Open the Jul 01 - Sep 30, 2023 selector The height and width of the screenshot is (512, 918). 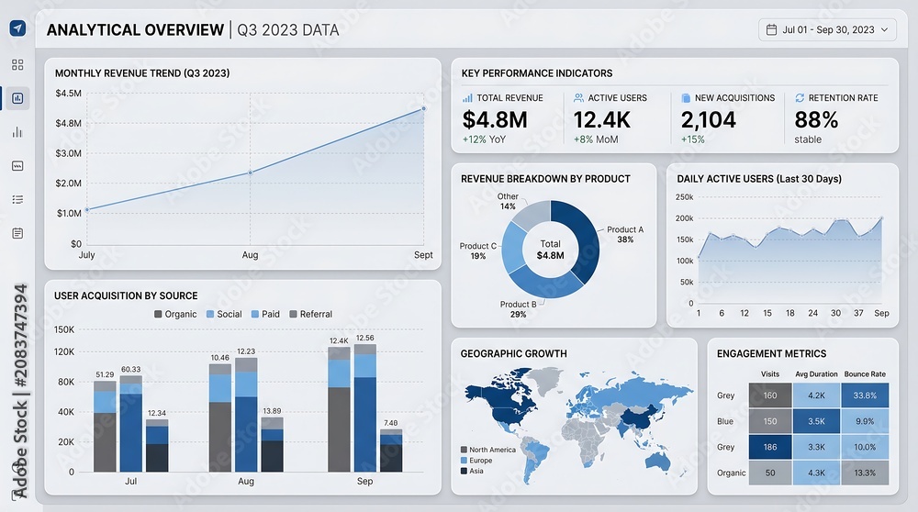827,30
